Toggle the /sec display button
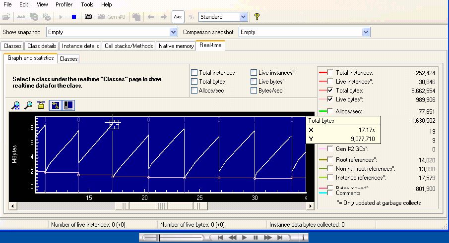This screenshot has height=243, width=449. 178,17
